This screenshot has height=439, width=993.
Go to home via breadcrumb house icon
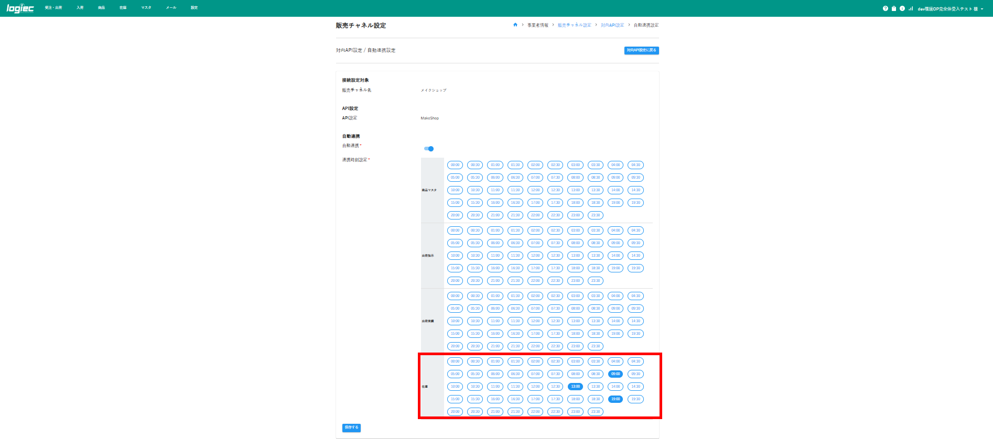click(515, 25)
